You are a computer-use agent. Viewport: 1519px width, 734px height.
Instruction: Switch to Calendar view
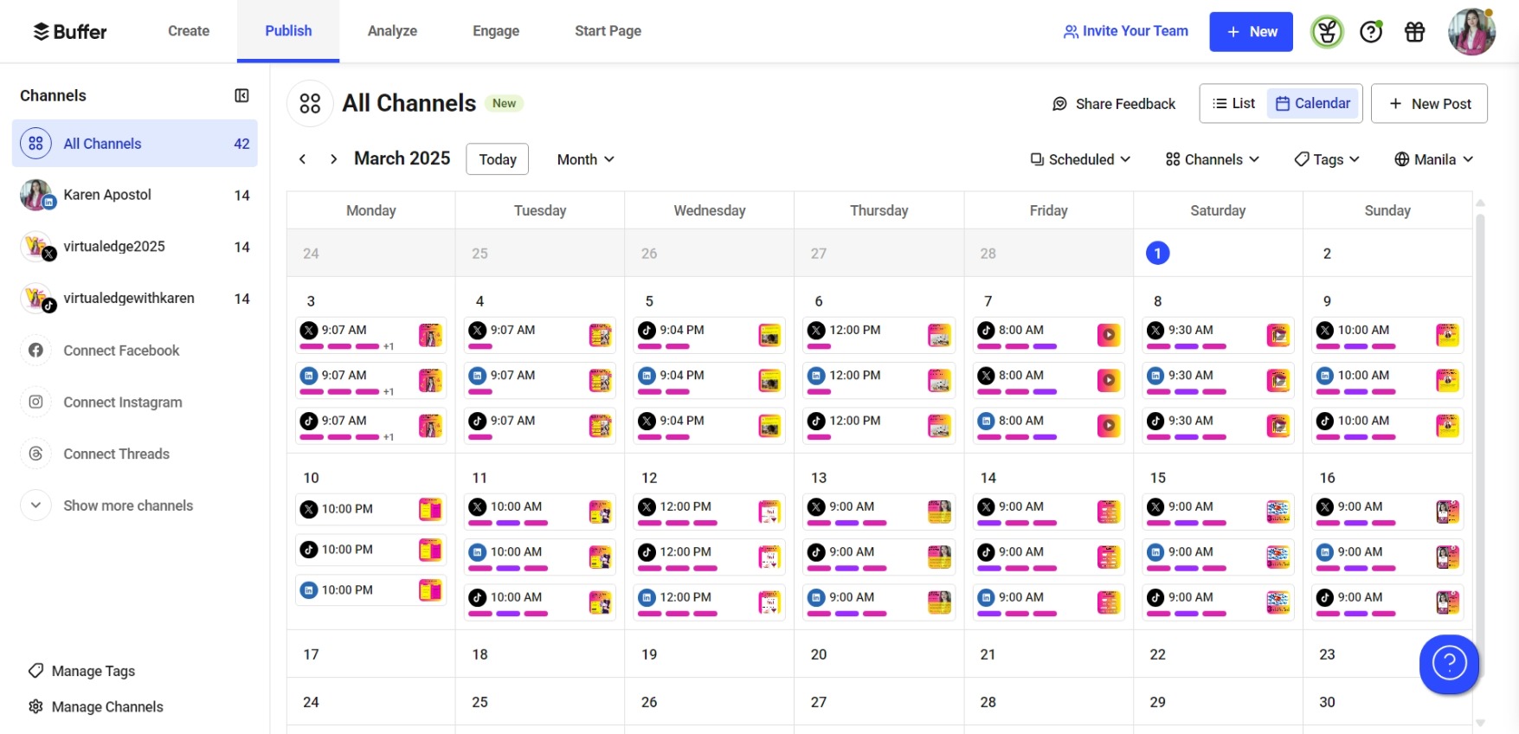(1313, 104)
